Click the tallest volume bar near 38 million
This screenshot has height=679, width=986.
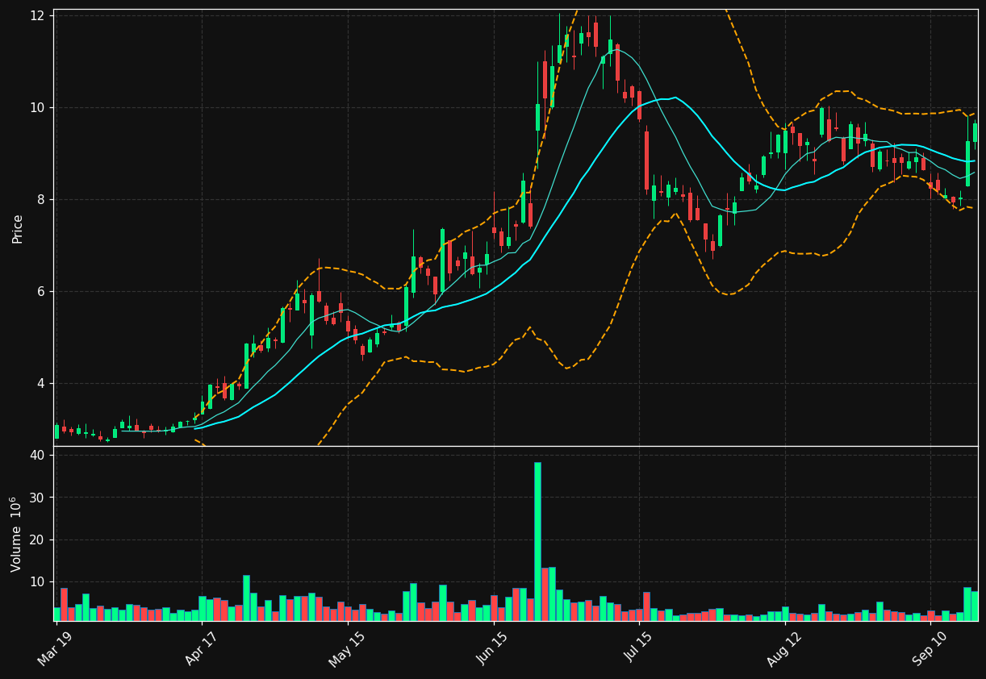(x=537, y=541)
